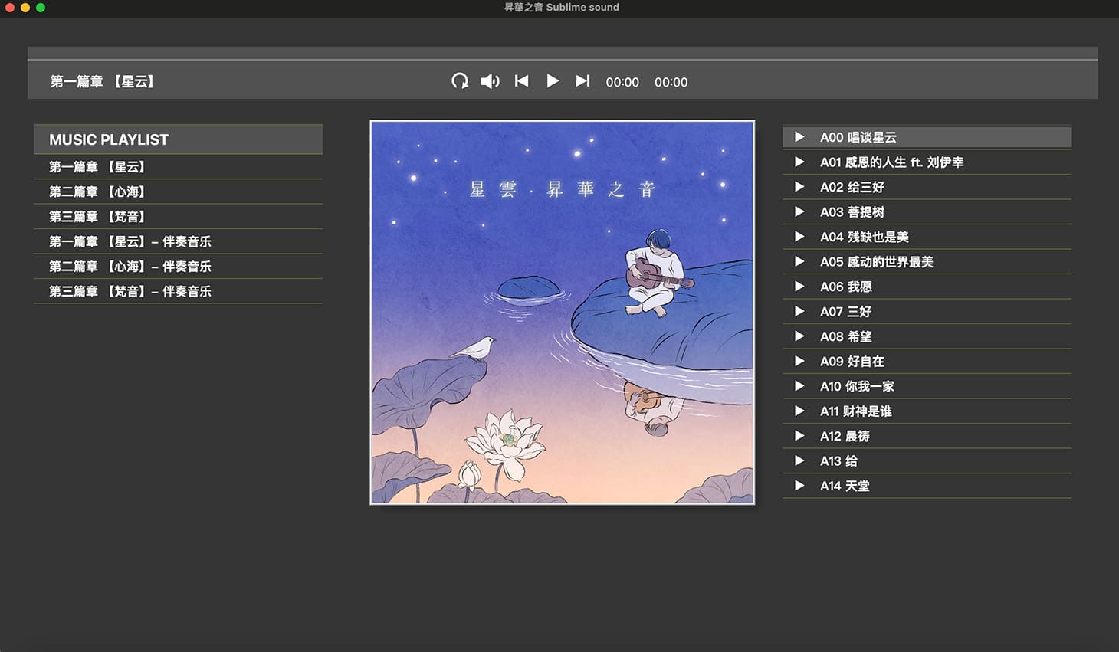
Task: Skip to the previous track
Action: tap(522, 80)
